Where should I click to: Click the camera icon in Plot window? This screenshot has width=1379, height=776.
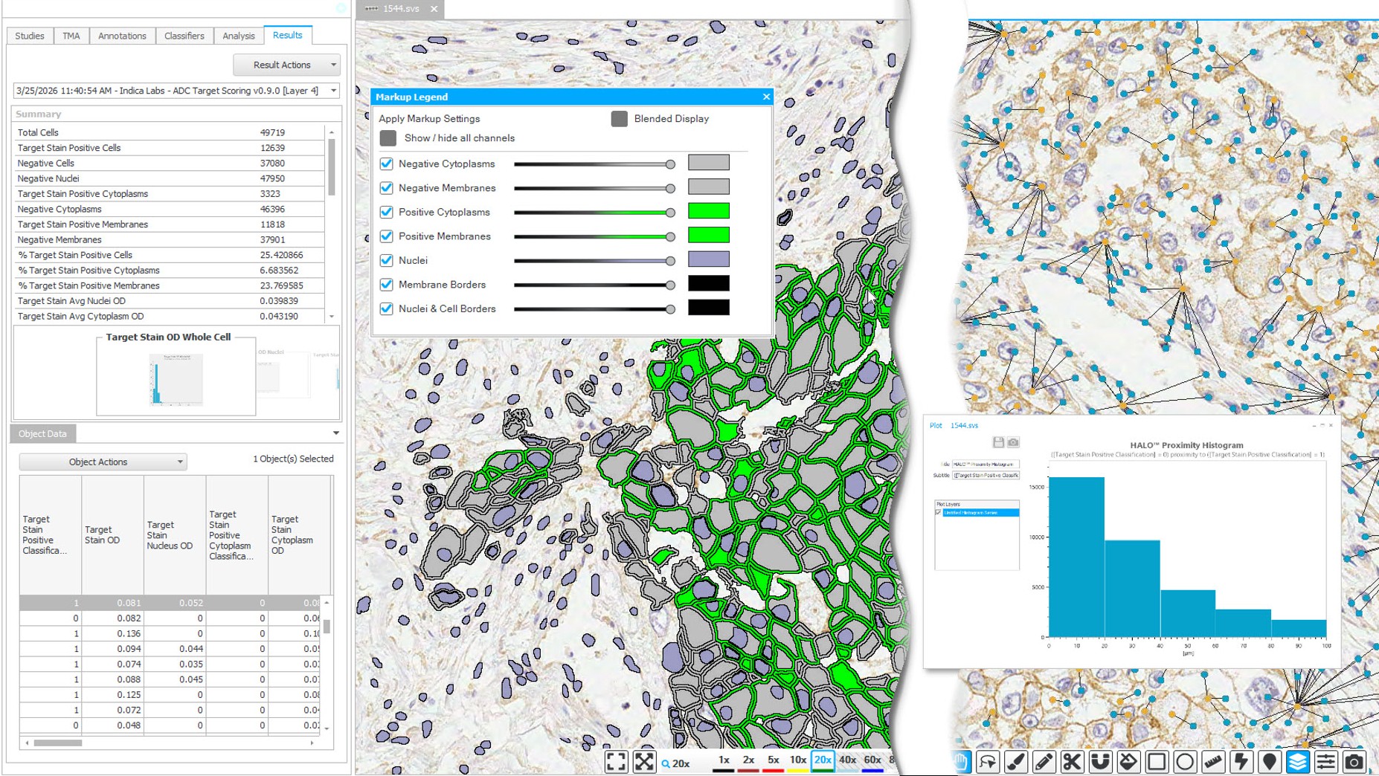(1013, 442)
